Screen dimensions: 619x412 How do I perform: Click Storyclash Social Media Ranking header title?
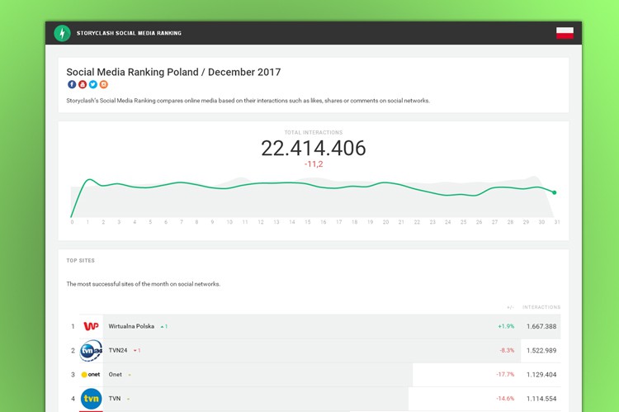(129, 33)
